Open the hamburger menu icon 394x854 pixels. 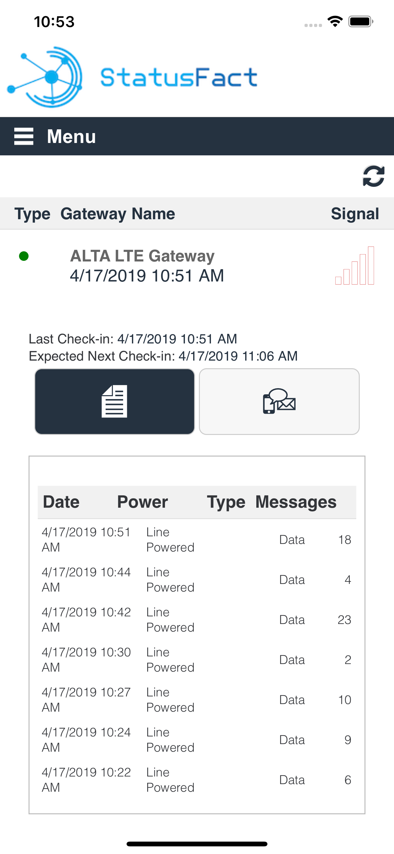click(23, 136)
